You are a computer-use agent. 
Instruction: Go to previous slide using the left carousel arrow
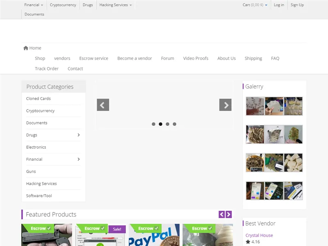[103, 105]
